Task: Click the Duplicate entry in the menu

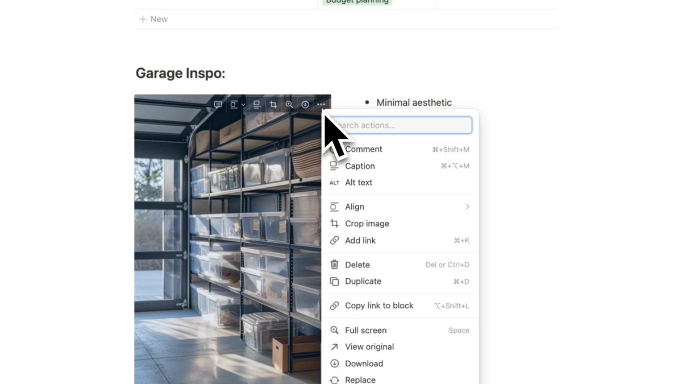Action: coord(400,282)
